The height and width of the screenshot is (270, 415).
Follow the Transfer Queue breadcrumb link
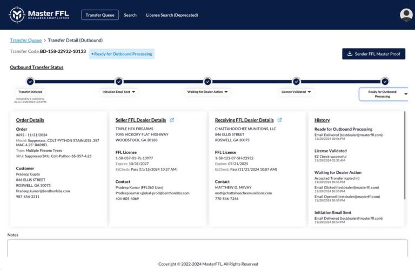pos(26,40)
